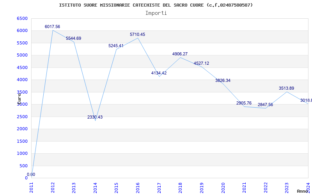
Task: Click the 2022 x-axis year label
Action: tap(266, 188)
